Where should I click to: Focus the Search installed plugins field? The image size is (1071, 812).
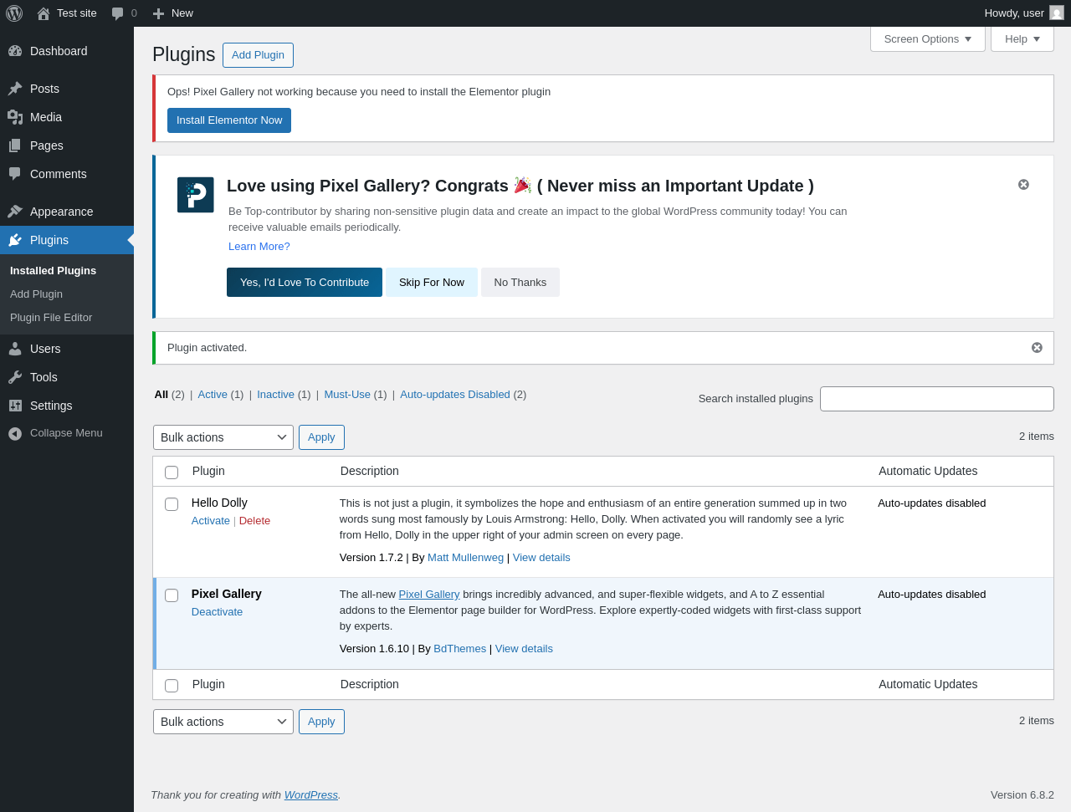(937, 399)
